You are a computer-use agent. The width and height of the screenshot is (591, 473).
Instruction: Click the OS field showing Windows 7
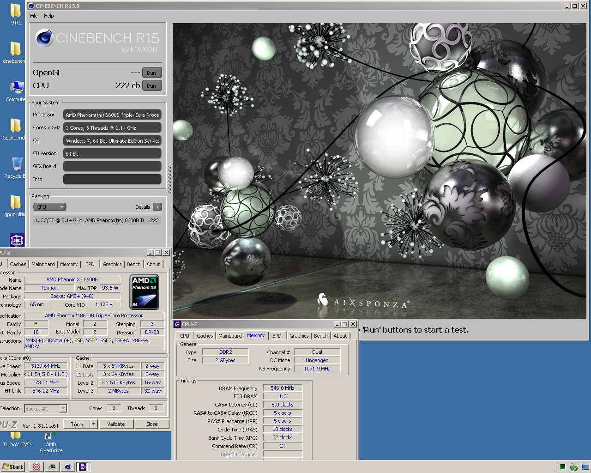(x=112, y=140)
